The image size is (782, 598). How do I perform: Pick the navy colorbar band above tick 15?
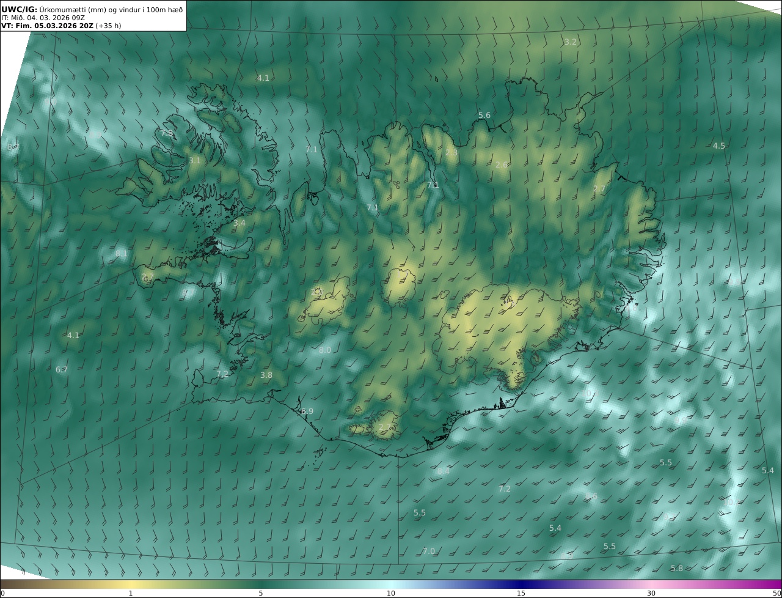pyautogui.click(x=521, y=584)
